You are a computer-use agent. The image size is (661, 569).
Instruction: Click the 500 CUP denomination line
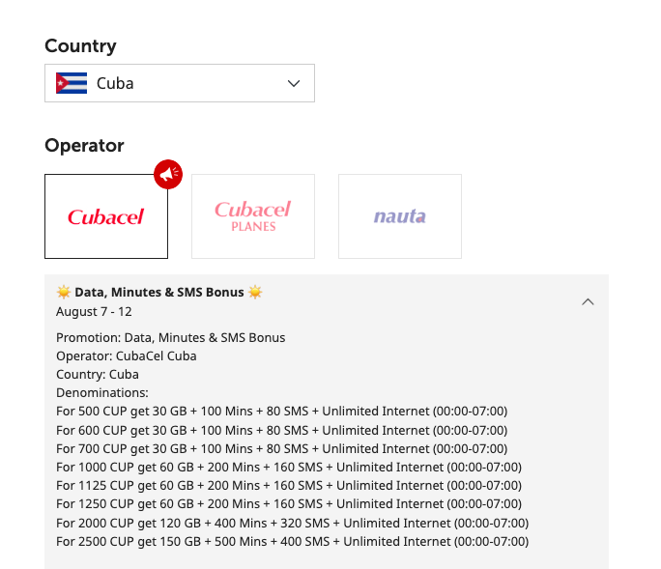click(281, 412)
